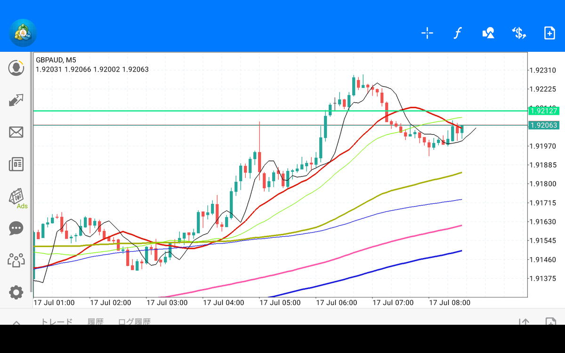This screenshot has width=565, height=353.
Task: Switch to the 履歴 tab
Action: pos(95,321)
